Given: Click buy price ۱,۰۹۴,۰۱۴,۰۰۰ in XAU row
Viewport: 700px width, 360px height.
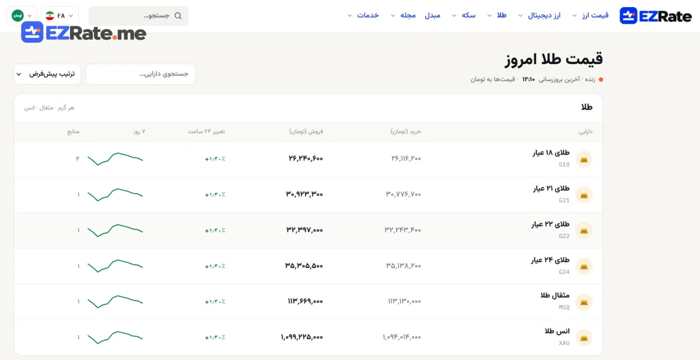Looking at the screenshot, I should pos(402,337).
